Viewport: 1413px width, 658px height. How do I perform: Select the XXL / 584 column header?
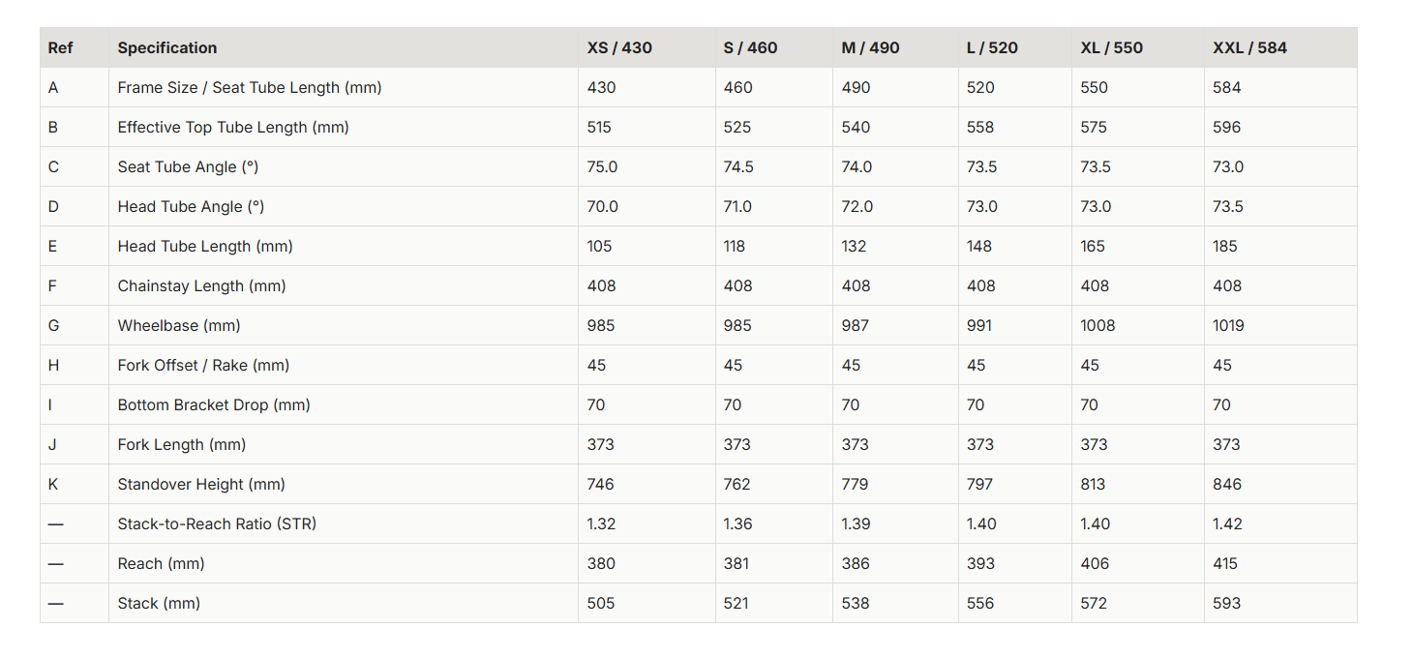tap(1249, 47)
